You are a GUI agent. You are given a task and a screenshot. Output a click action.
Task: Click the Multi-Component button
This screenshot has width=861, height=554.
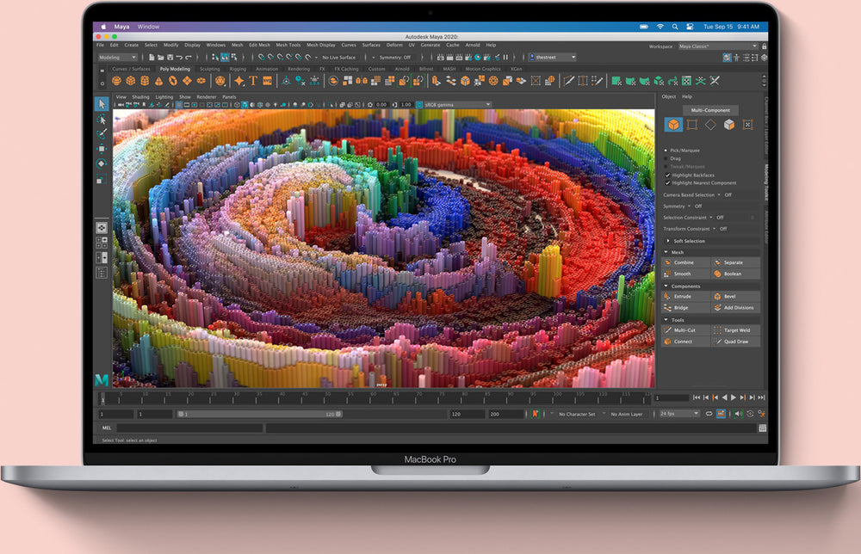click(710, 110)
